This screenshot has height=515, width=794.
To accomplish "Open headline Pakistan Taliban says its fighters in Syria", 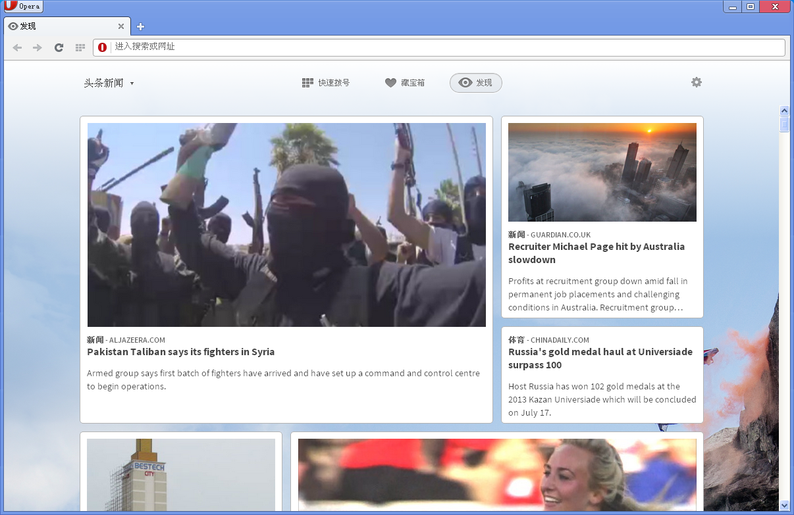I will coord(181,352).
